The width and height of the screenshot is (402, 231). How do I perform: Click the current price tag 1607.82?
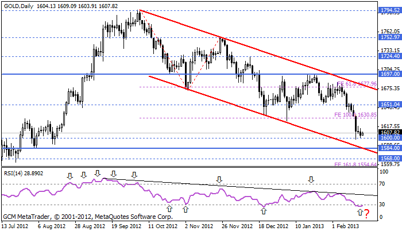click(x=390, y=132)
